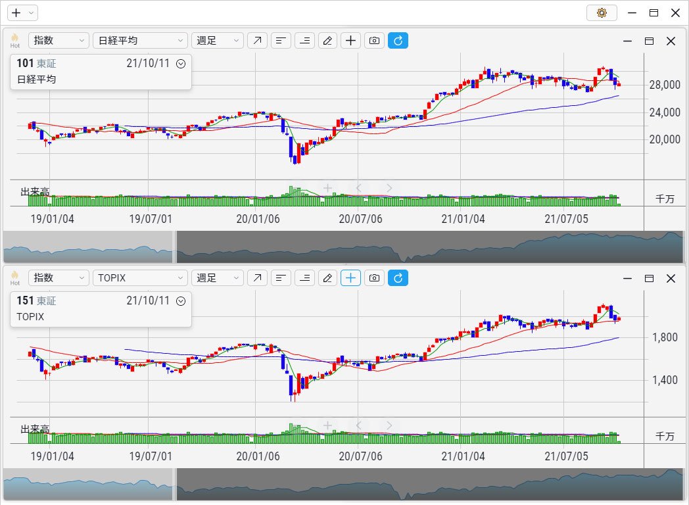Click the 28,000 price label on the Nikkei axis
The height and width of the screenshot is (505, 689).
click(665, 85)
